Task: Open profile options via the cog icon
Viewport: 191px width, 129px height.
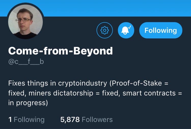Action: pyautogui.click(x=105, y=30)
